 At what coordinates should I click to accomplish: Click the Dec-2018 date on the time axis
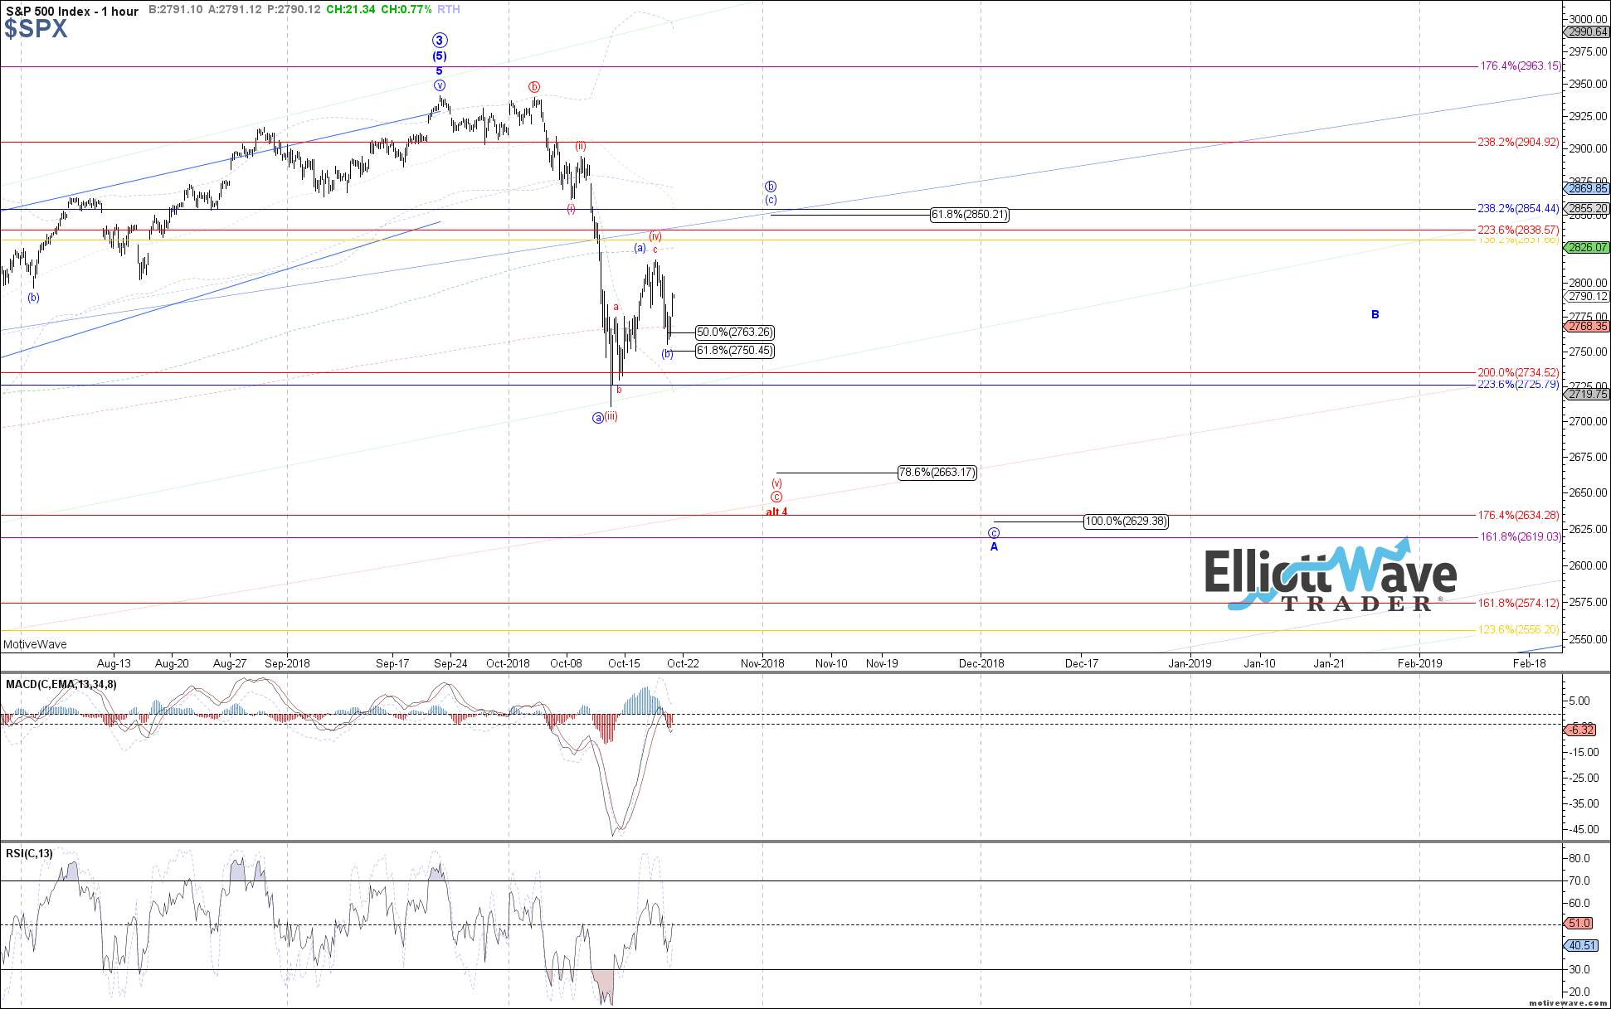[981, 663]
